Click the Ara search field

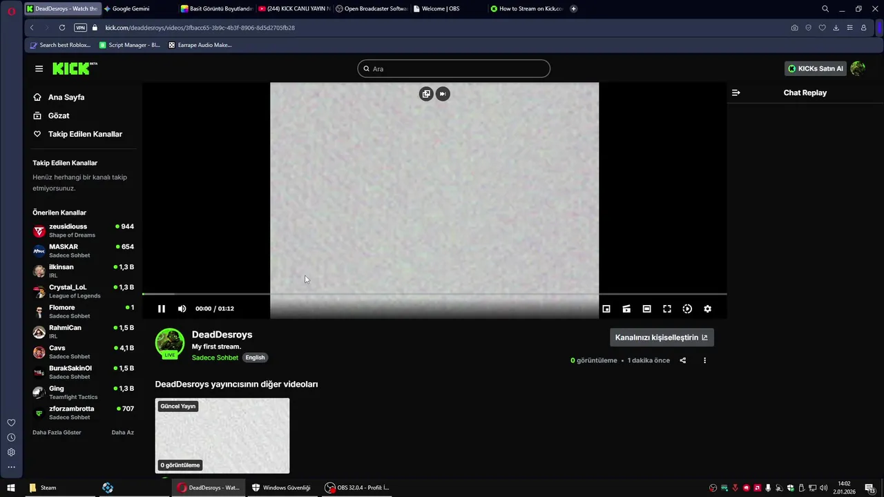tap(454, 68)
